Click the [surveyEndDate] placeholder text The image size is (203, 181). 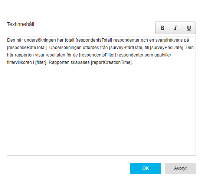tap(167, 48)
